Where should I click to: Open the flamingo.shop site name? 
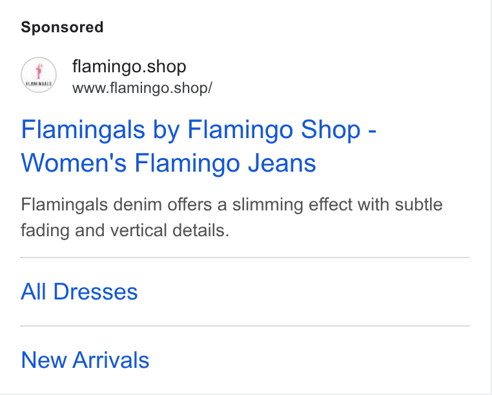click(x=129, y=66)
